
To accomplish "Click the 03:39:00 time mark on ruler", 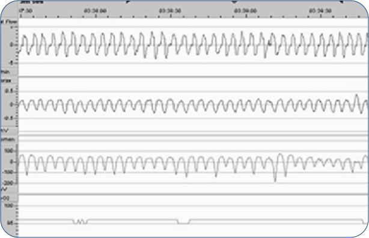I will tap(245, 11).
